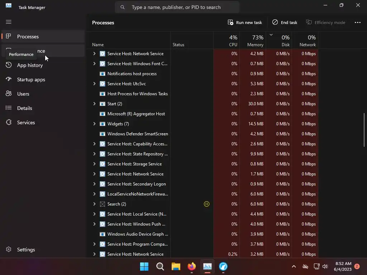Open Firefox from taskbar
Viewport: 367px width, 275px height.
(192, 266)
